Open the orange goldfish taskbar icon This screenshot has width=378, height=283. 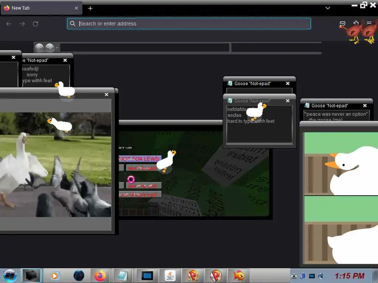239,276
